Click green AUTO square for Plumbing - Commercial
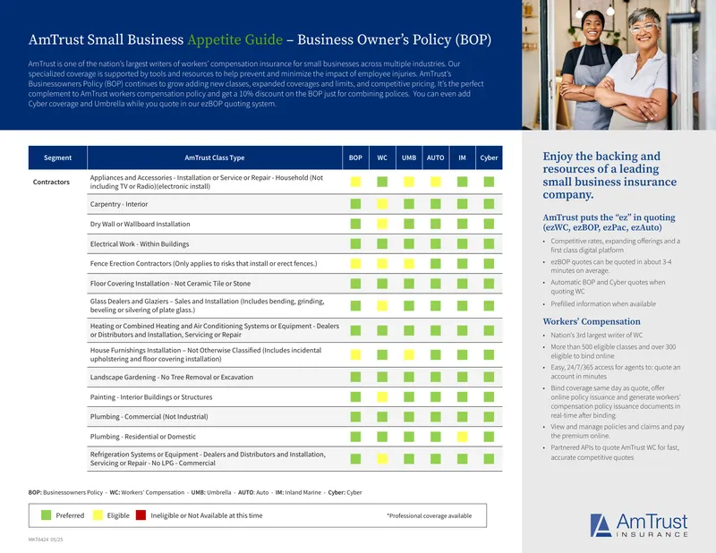The width and height of the screenshot is (716, 553). pos(435,416)
